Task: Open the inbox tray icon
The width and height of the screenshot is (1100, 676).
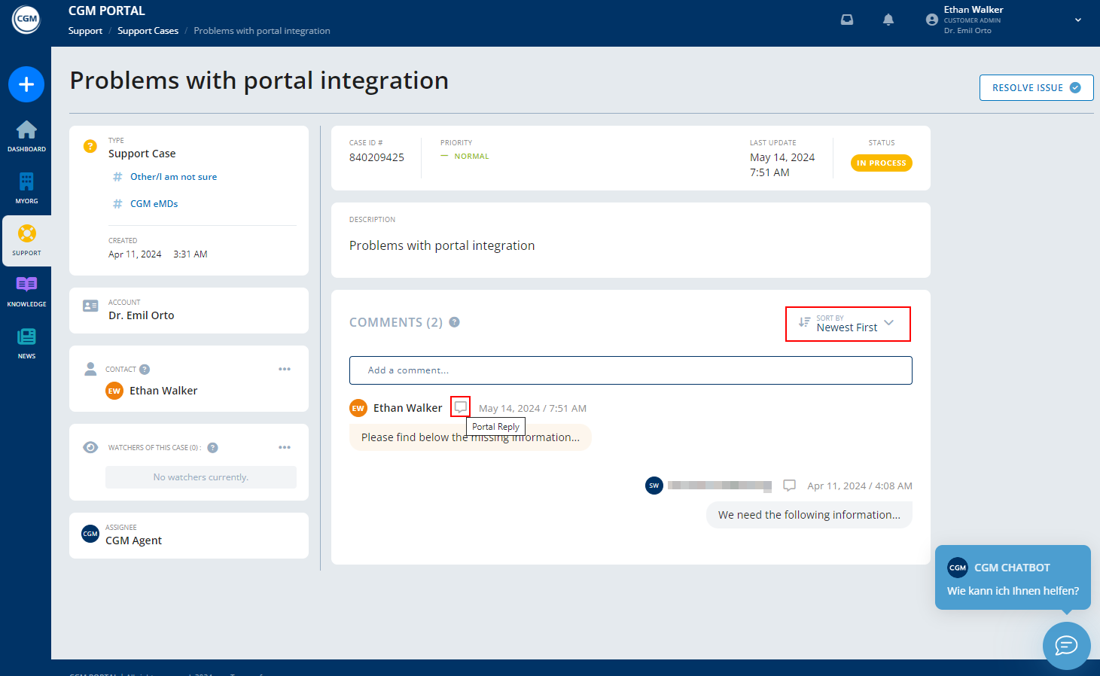Action: [847, 20]
